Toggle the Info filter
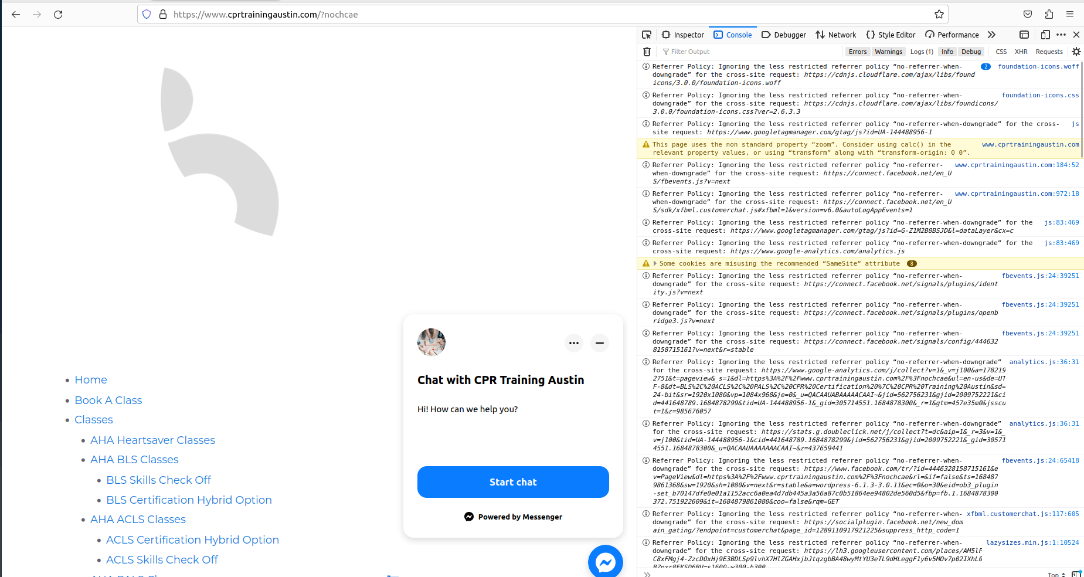This screenshot has height=577, width=1084. click(947, 52)
